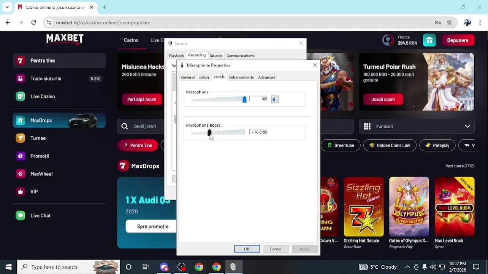Click microphone icon in system tray

[425, 267]
